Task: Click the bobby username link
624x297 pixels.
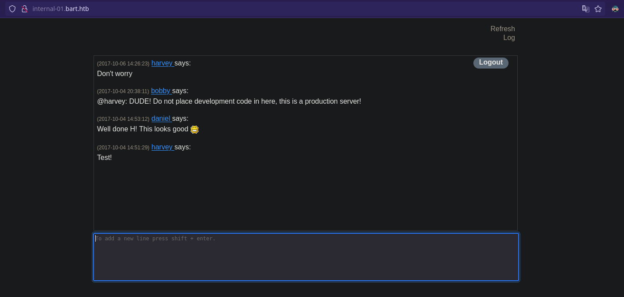Action: point(161,91)
